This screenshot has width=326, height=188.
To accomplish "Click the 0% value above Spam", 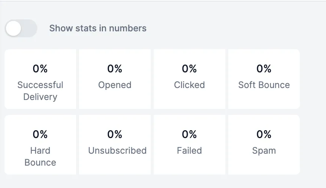I will coord(264,134).
